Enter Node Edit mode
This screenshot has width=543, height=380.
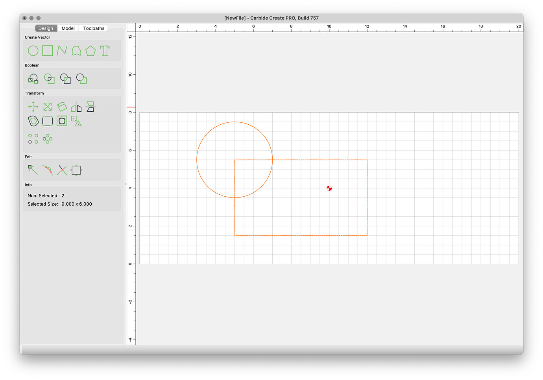click(x=33, y=170)
